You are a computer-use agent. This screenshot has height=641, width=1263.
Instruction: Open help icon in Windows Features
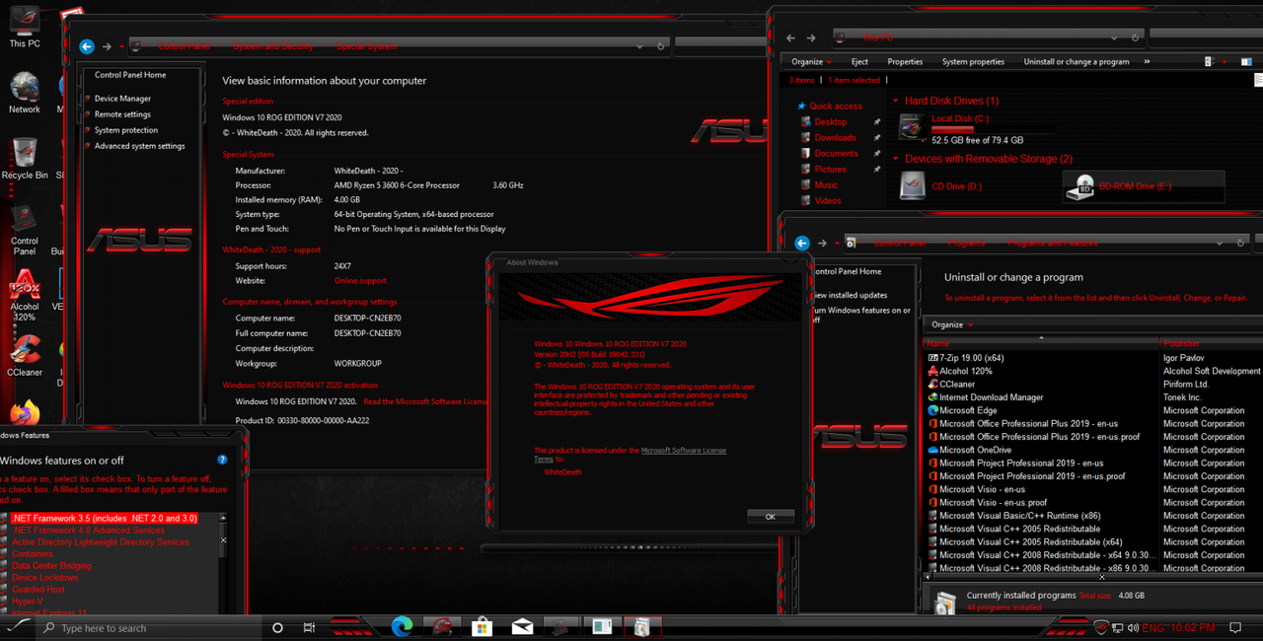(222, 460)
